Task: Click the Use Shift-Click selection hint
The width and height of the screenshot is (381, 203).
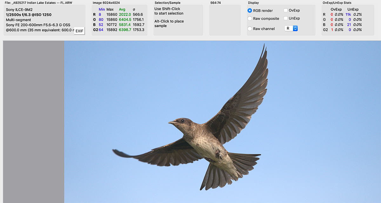Action: (169, 11)
